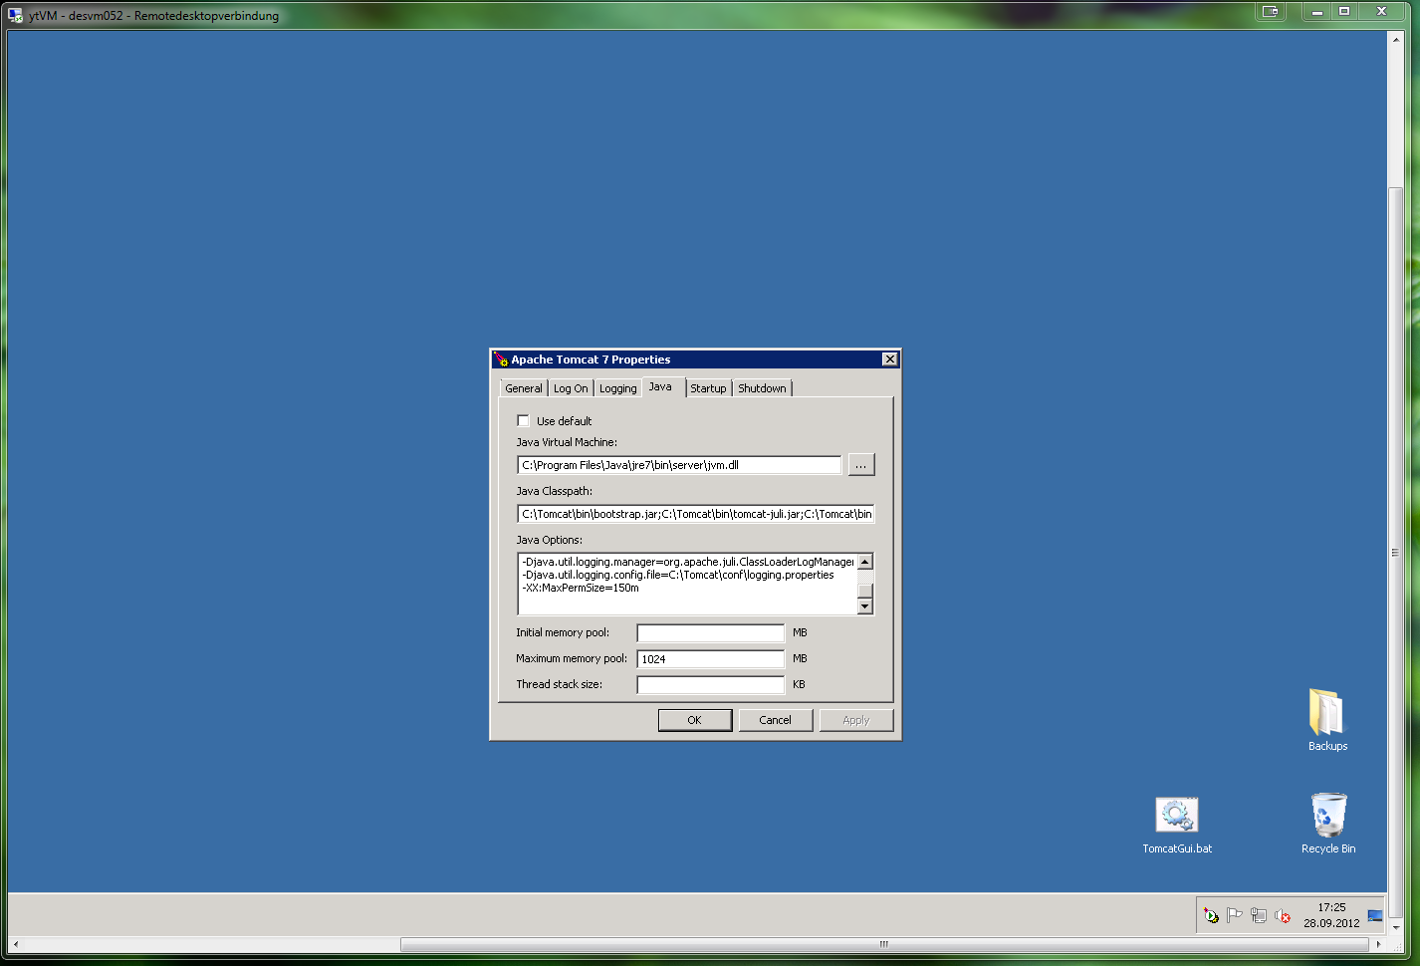Browse for JVM with the ... button
The width and height of the screenshot is (1420, 966).
[861, 465]
